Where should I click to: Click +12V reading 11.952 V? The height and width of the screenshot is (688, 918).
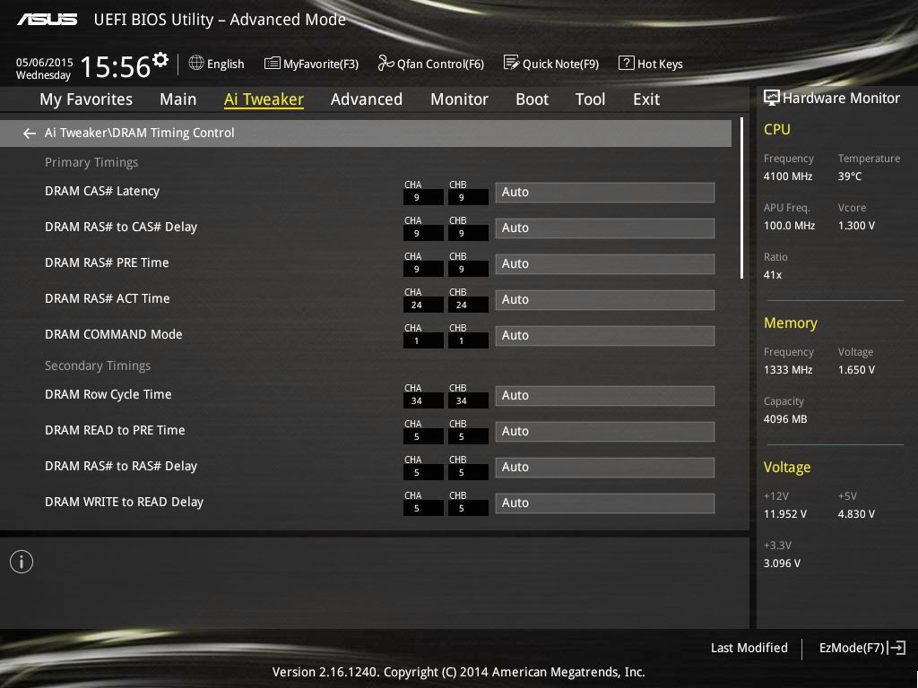[785, 513]
